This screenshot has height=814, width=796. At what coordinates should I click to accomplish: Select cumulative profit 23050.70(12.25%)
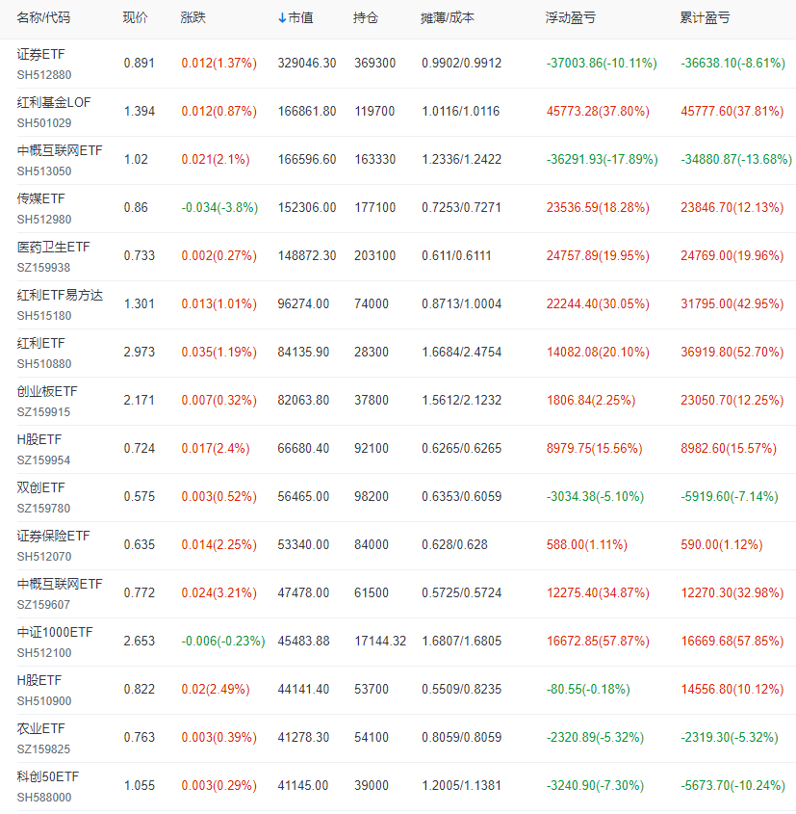732,401
